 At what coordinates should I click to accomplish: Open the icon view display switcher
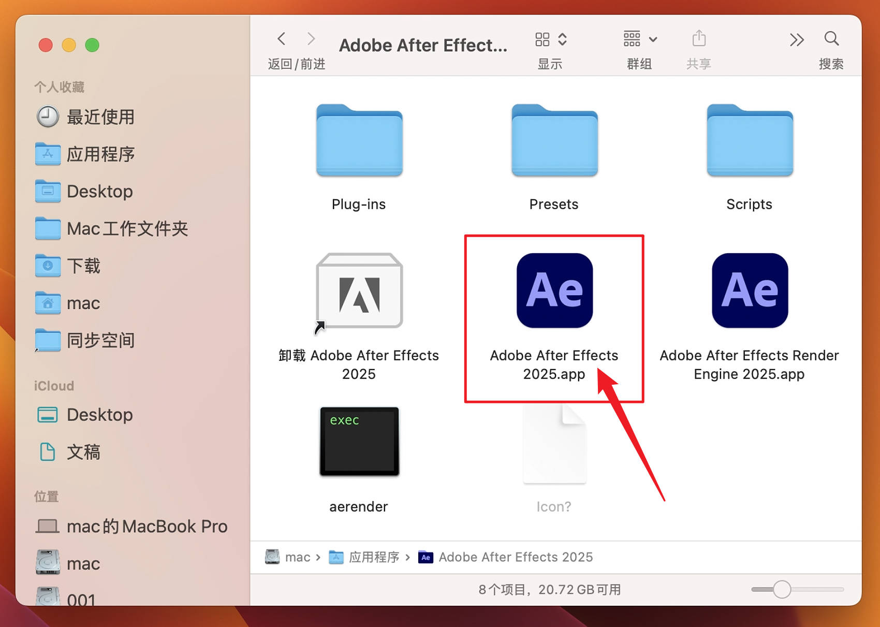(551, 39)
